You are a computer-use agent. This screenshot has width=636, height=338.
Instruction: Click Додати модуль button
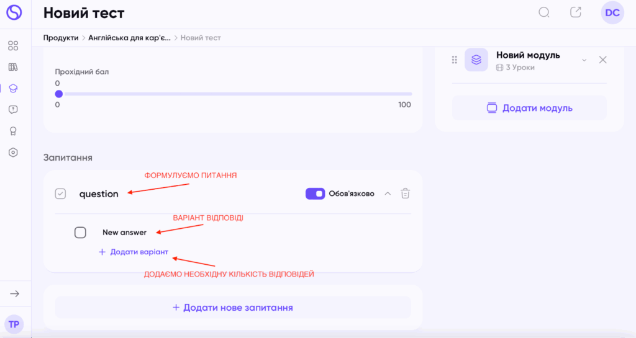coord(529,108)
